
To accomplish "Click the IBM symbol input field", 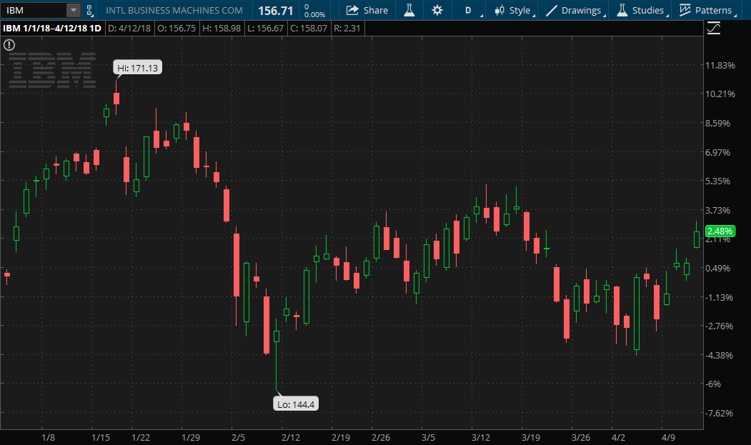I will point(34,10).
